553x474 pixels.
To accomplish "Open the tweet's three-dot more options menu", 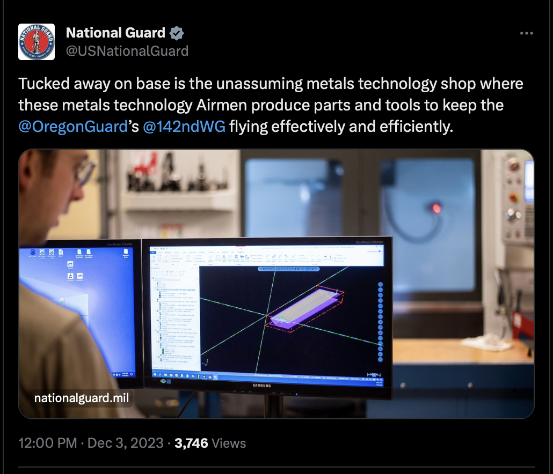I will 526,33.
